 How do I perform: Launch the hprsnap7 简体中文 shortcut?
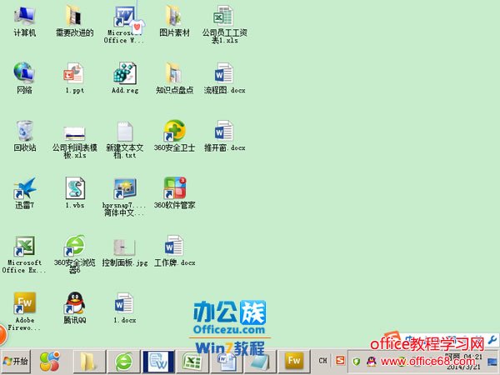coord(125,197)
